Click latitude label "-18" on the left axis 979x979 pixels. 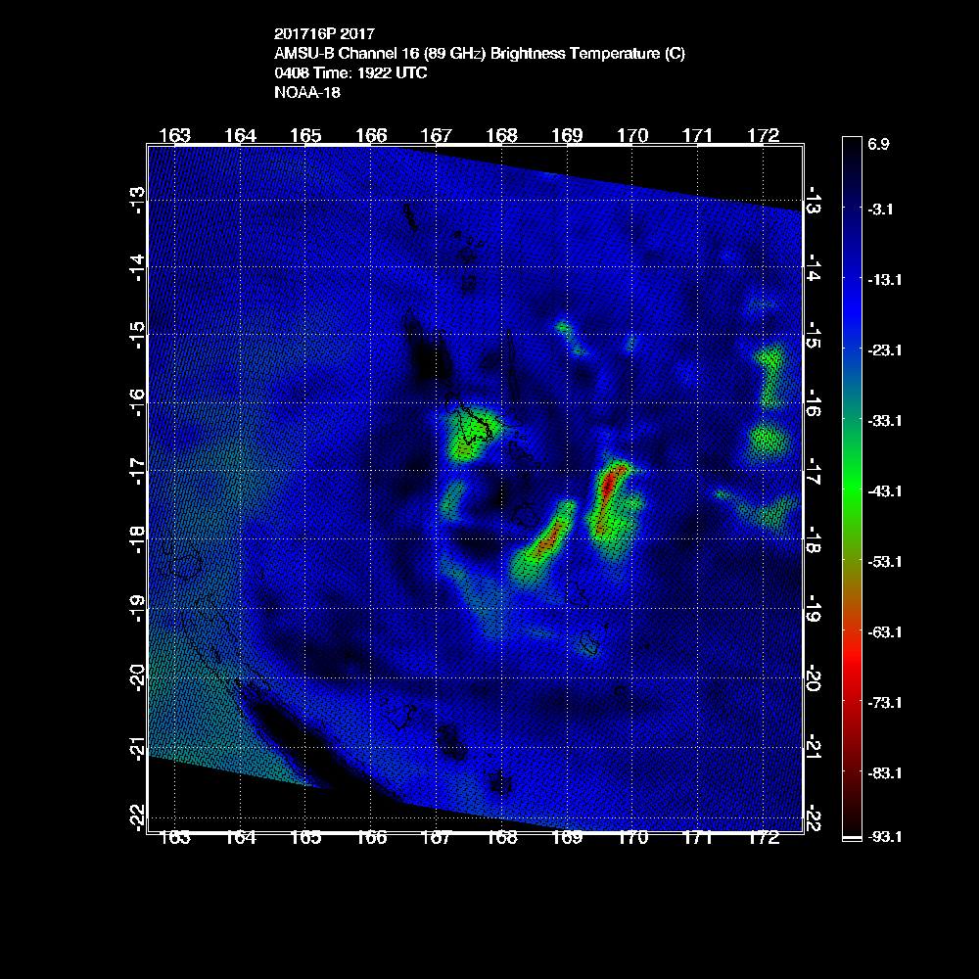click(x=137, y=540)
